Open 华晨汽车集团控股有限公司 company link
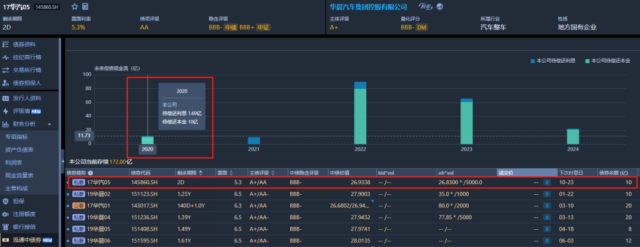640x247 pixels. (x=368, y=7)
